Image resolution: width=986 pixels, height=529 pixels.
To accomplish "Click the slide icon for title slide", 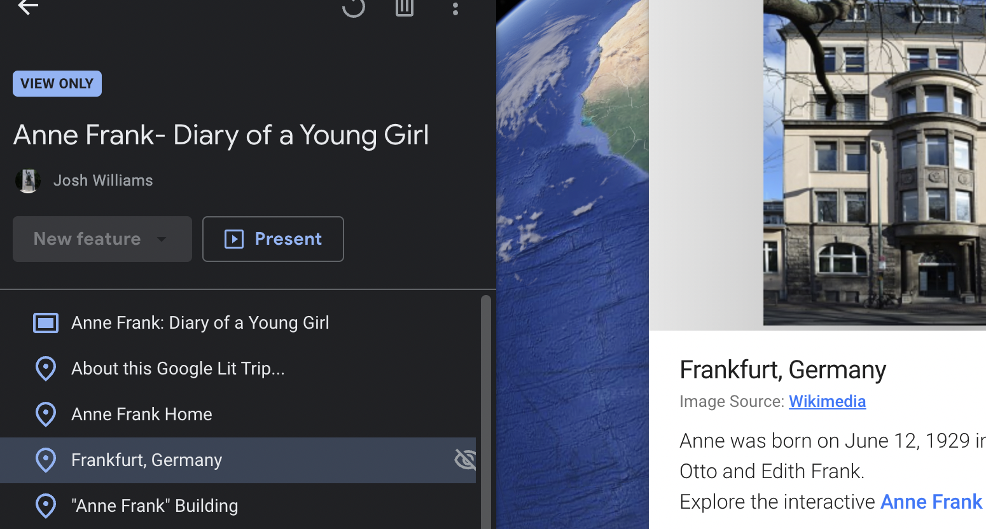I will pyautogui.click(x=46, y=323).
